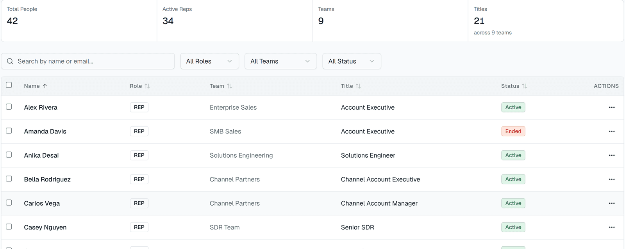Click the Channel Account Executive title
The width and height of the screenshot is (625, 249).
(x=380, y=180)
